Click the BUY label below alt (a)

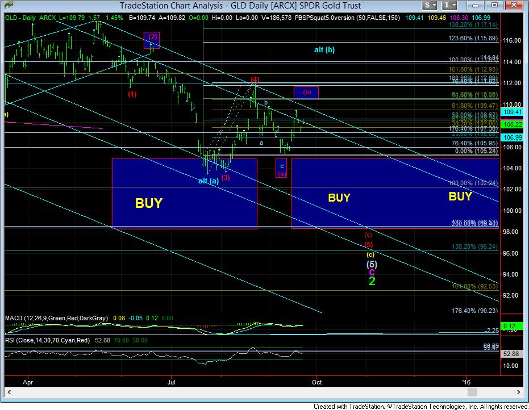click(x=149, y=203)
